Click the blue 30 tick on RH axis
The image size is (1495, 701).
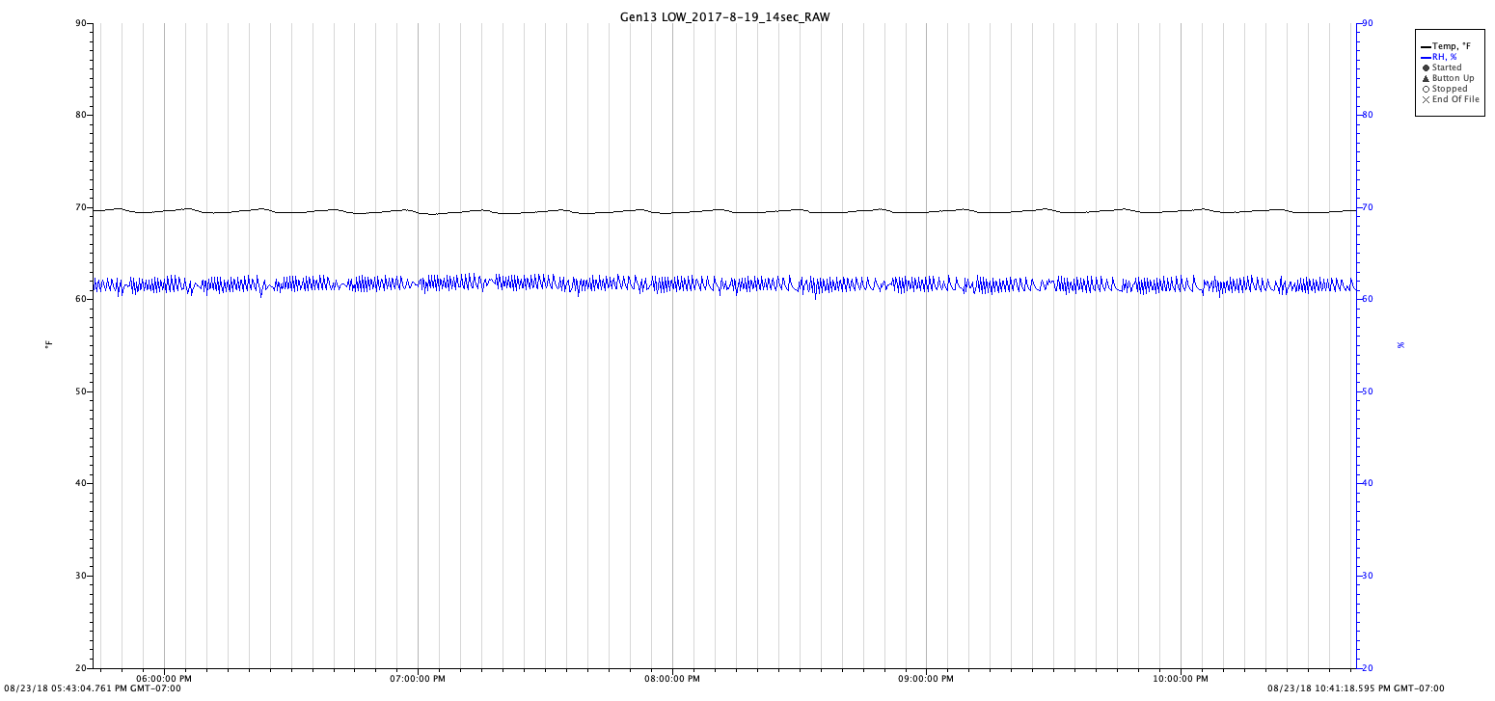click(1368, 576)
